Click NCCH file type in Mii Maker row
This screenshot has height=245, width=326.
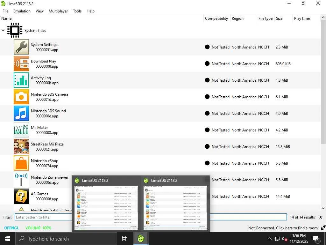tap(263, 130)
